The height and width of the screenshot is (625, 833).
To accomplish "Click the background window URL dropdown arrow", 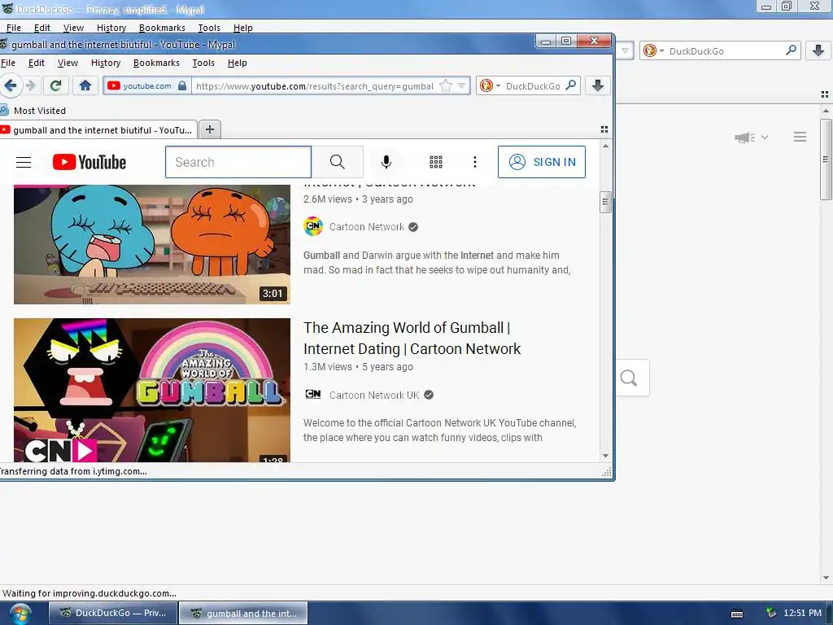I will coord(626,51).
